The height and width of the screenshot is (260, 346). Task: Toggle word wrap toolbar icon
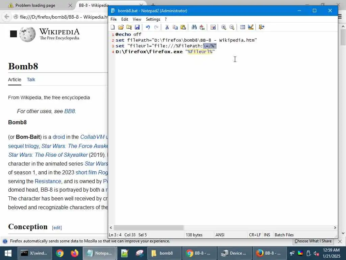(x=213, y=27)
